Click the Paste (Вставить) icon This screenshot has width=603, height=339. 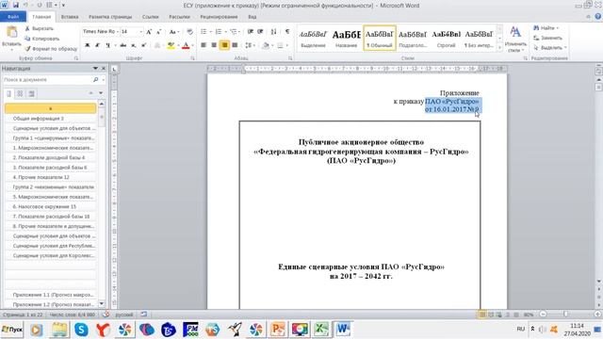11,33
